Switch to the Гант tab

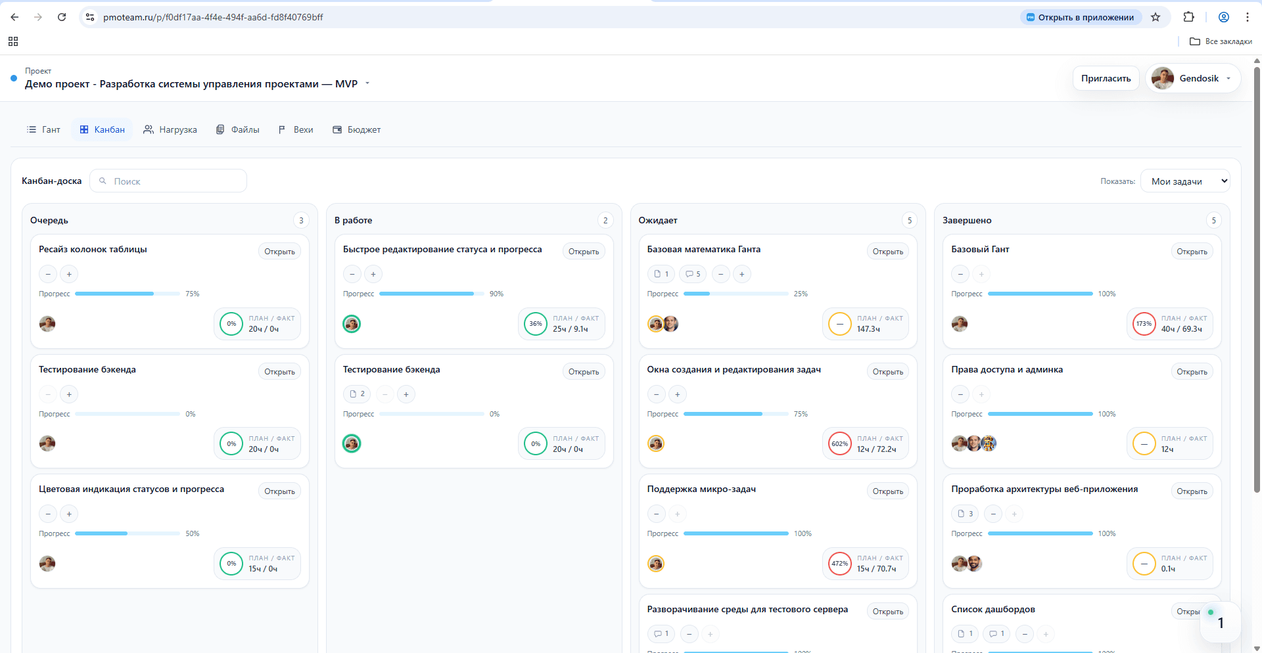pyautogui.click(x=43, y=129)
